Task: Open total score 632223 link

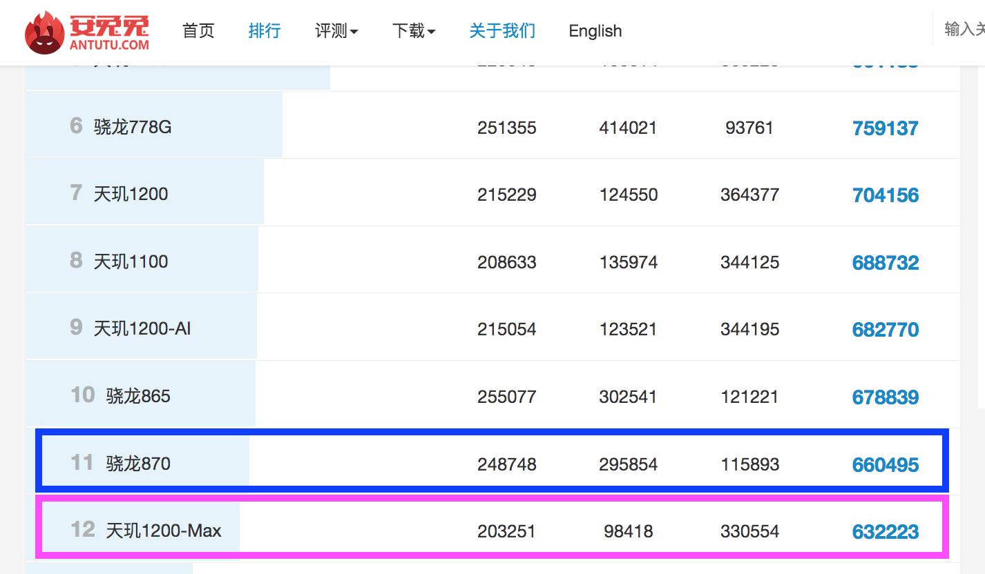Action: click(x=886, y=532)
